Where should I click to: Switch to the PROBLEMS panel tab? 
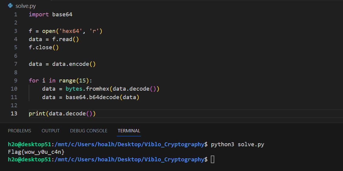click(19, 131)
